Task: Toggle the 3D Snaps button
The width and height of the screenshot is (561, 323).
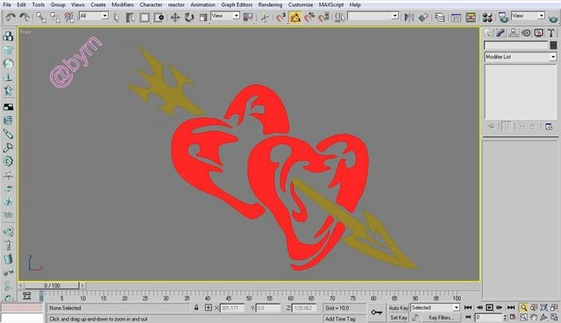Action: 280,18
